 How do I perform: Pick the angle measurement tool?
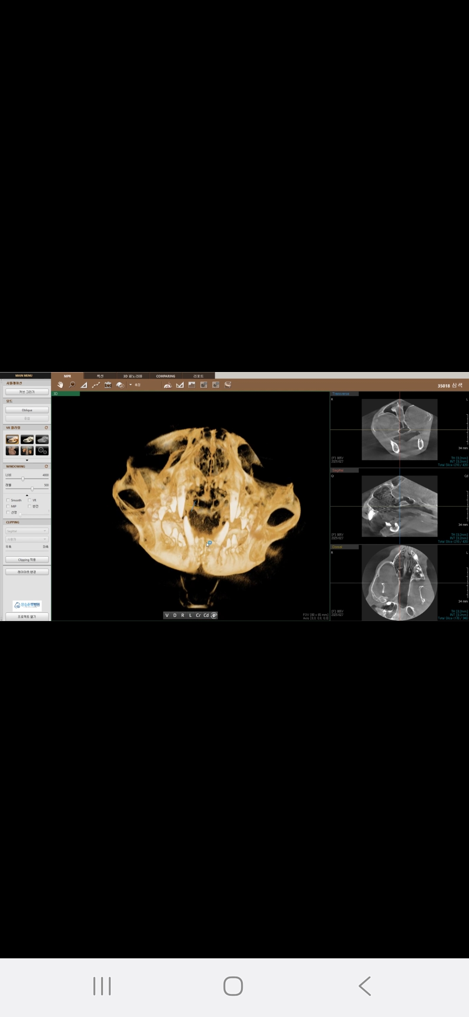point(84,385)
